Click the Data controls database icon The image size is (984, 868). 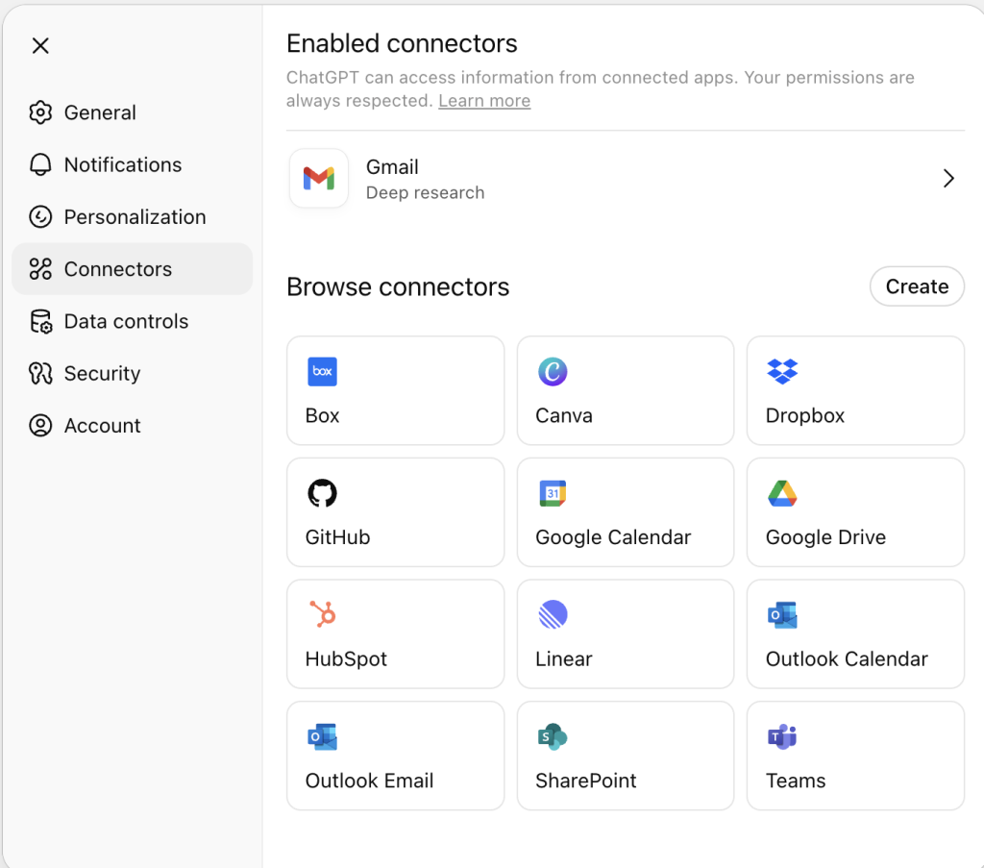click(x=40, y=321)
